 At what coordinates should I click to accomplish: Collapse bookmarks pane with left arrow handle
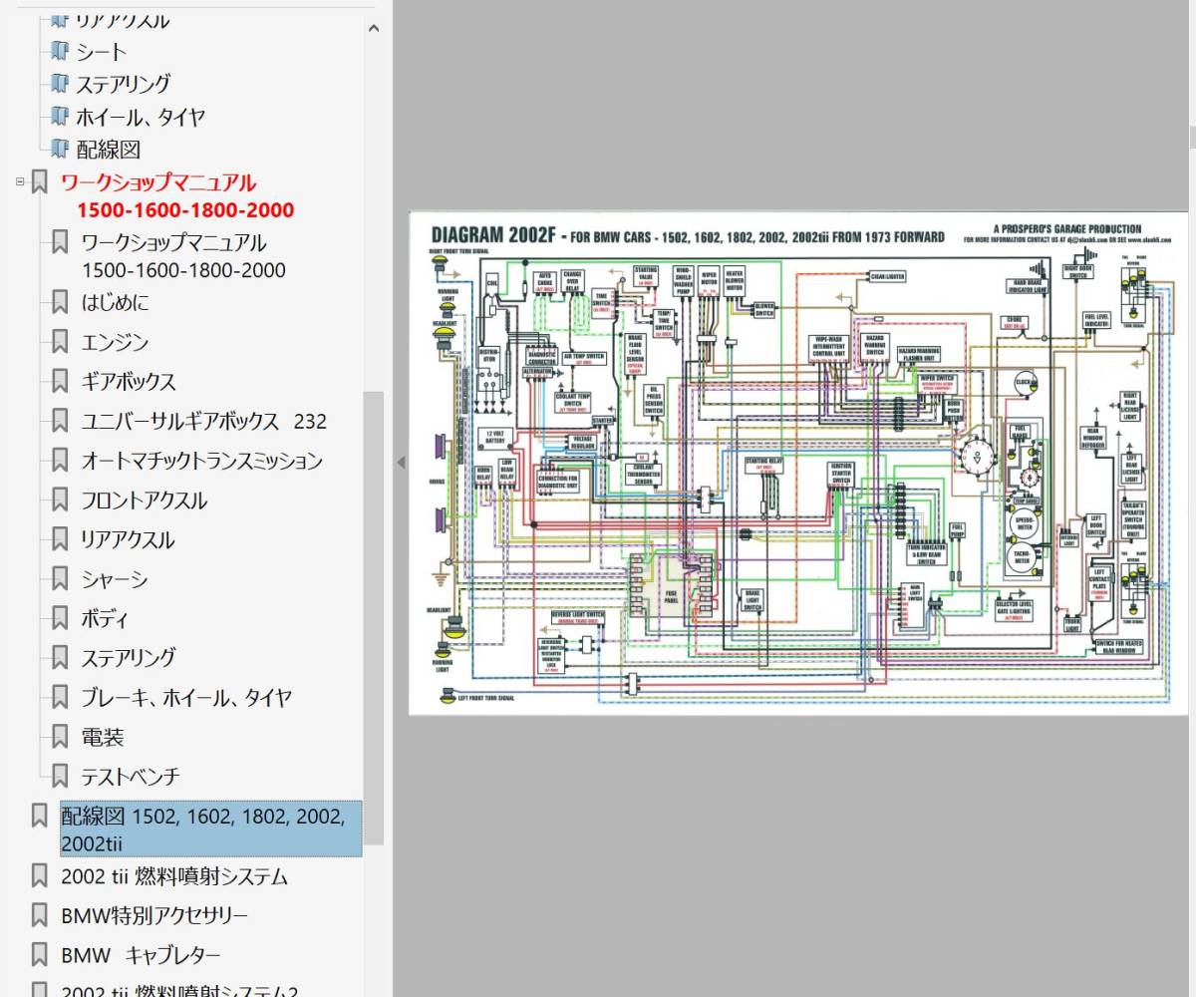(x=401, y=463)
